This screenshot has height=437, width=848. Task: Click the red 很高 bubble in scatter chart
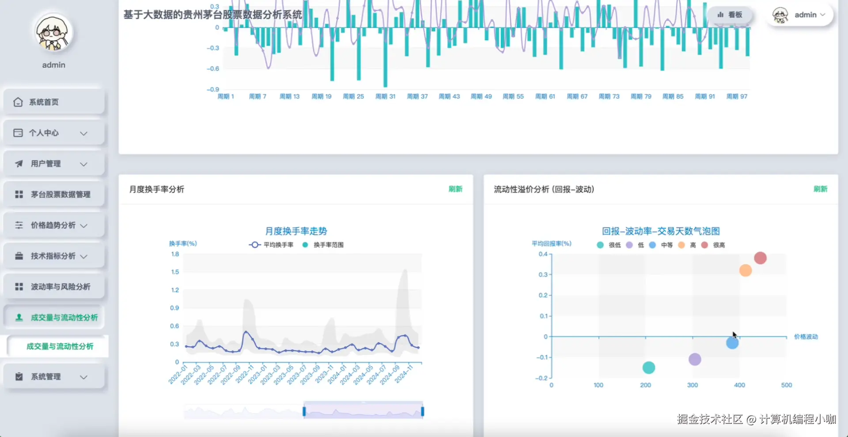tap(760, 258)
